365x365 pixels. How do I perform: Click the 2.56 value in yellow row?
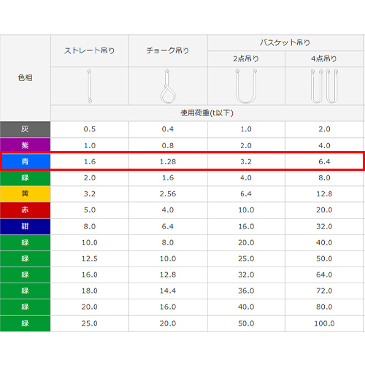click(168, 194)
